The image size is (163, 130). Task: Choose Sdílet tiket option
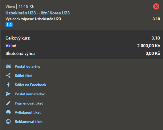[x=24, y=76]
